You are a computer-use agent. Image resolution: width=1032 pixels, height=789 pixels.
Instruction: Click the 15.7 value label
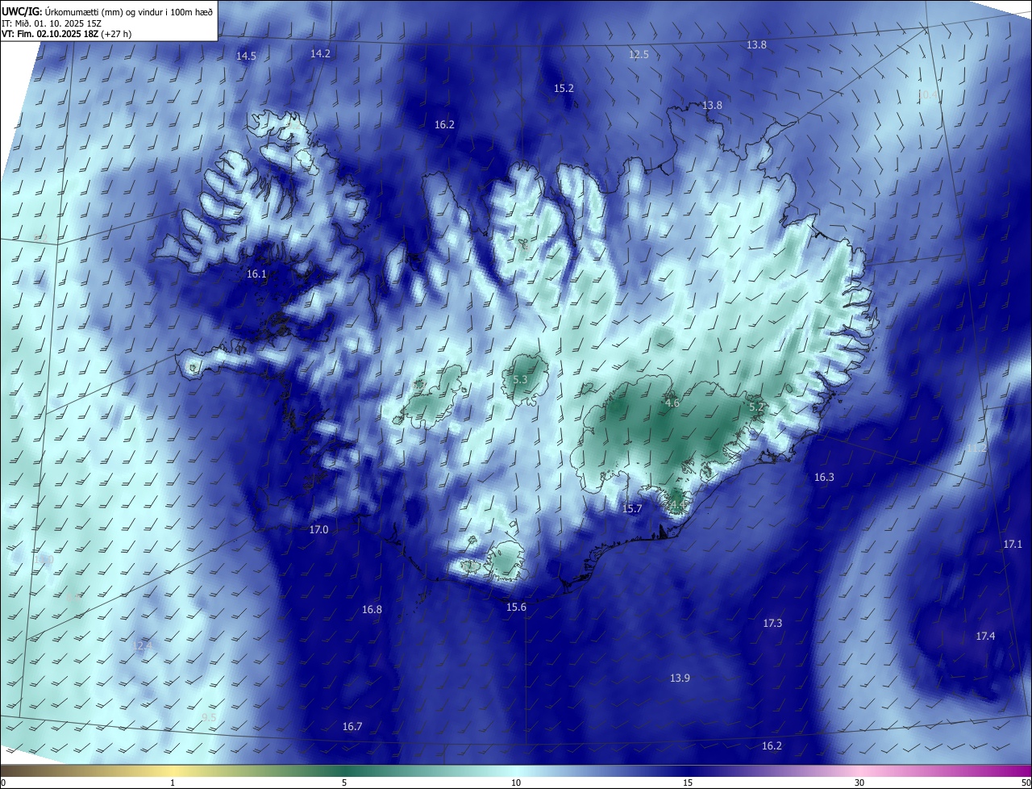(632, 508)
